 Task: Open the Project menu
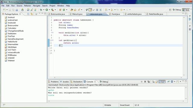52,6
